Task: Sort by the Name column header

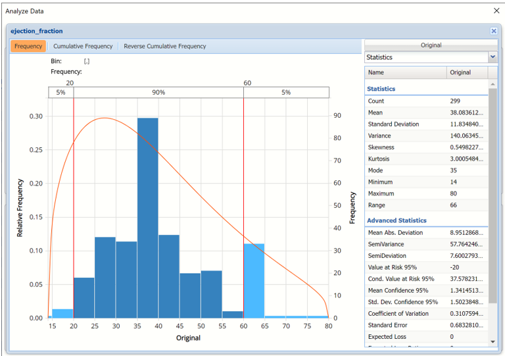Action: tap(405, 72)
